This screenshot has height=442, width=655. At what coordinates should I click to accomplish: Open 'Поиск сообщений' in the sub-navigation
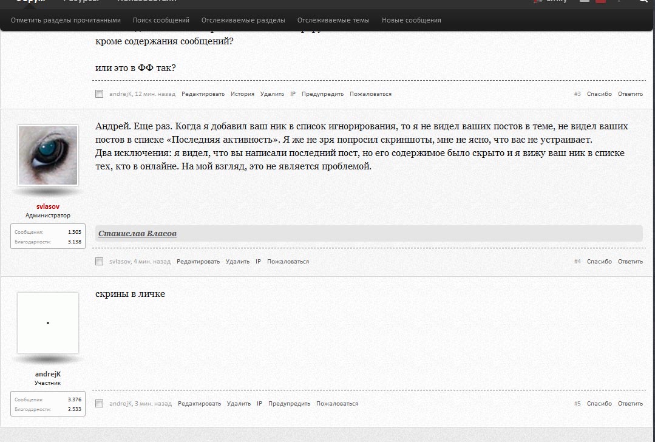pos(161,20)
